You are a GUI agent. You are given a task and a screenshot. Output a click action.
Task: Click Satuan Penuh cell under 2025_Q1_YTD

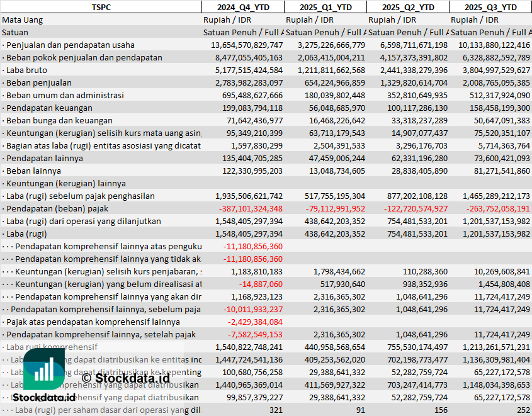pos(325,33)
